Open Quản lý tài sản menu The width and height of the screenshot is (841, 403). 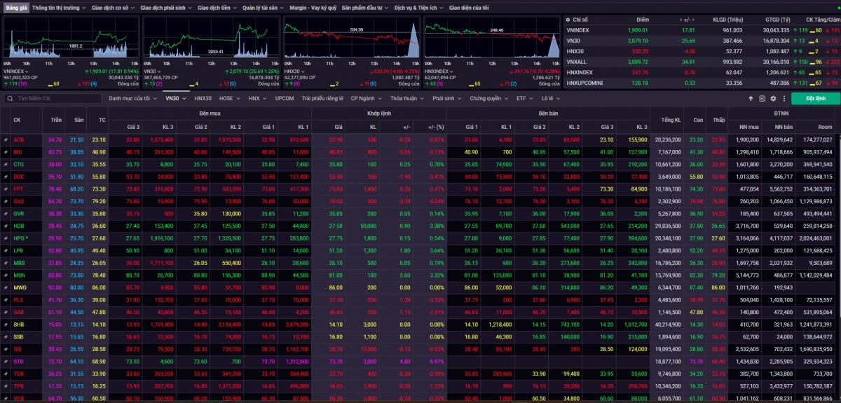click(263, 7)
